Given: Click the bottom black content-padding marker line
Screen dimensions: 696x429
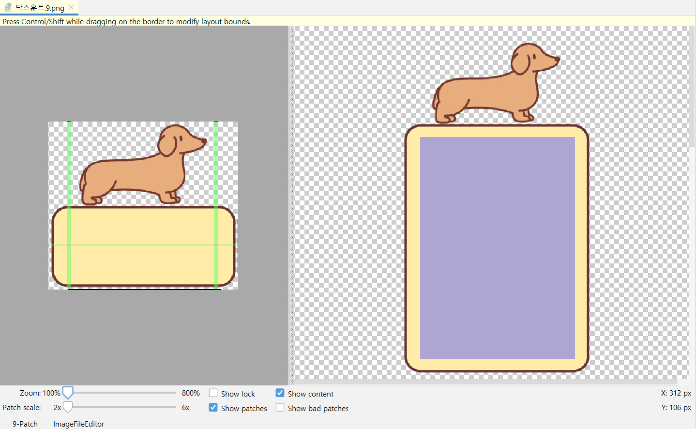Looking at the screenshot, I should pyautogui.click(x=144, y=289).
